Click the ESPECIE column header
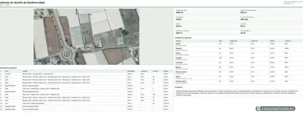 pos(178,41)
